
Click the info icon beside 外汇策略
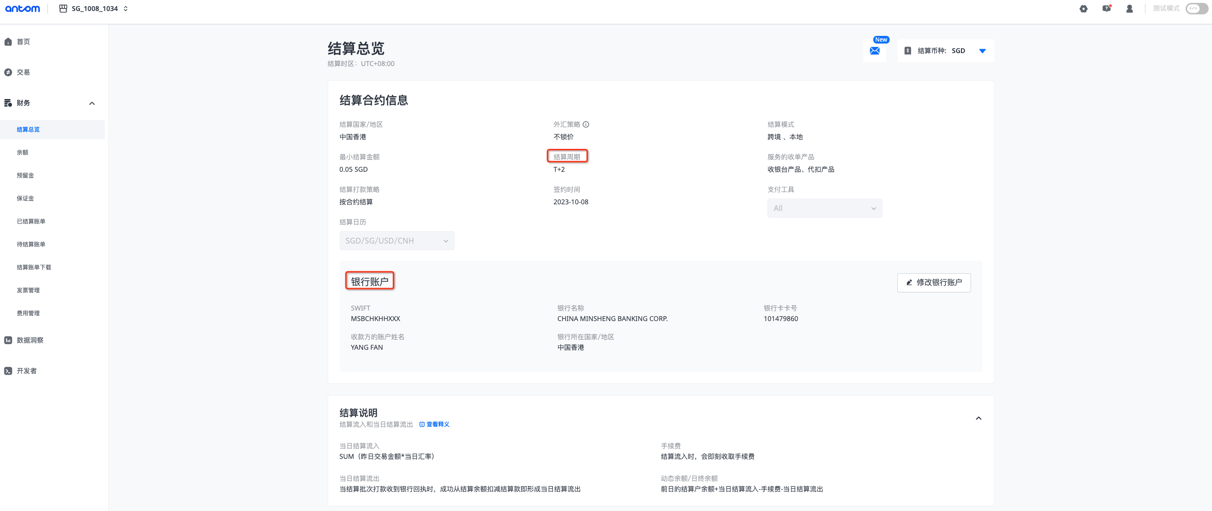tap(586, 124)
